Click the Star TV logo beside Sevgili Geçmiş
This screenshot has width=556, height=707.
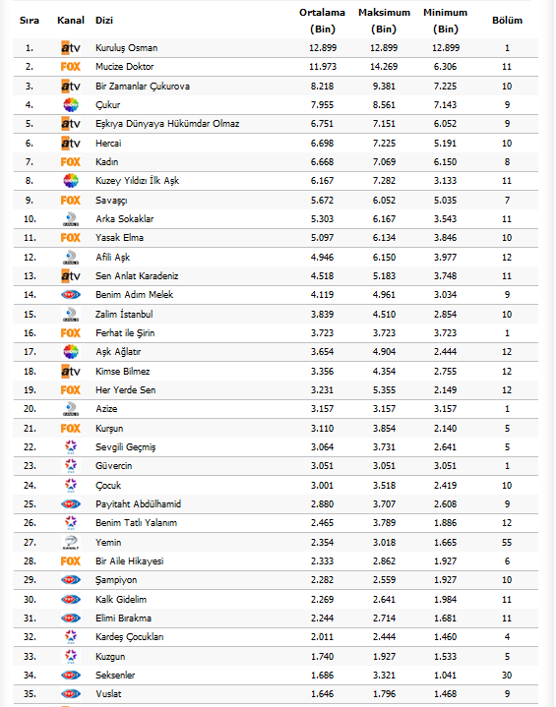click(71, 447)
